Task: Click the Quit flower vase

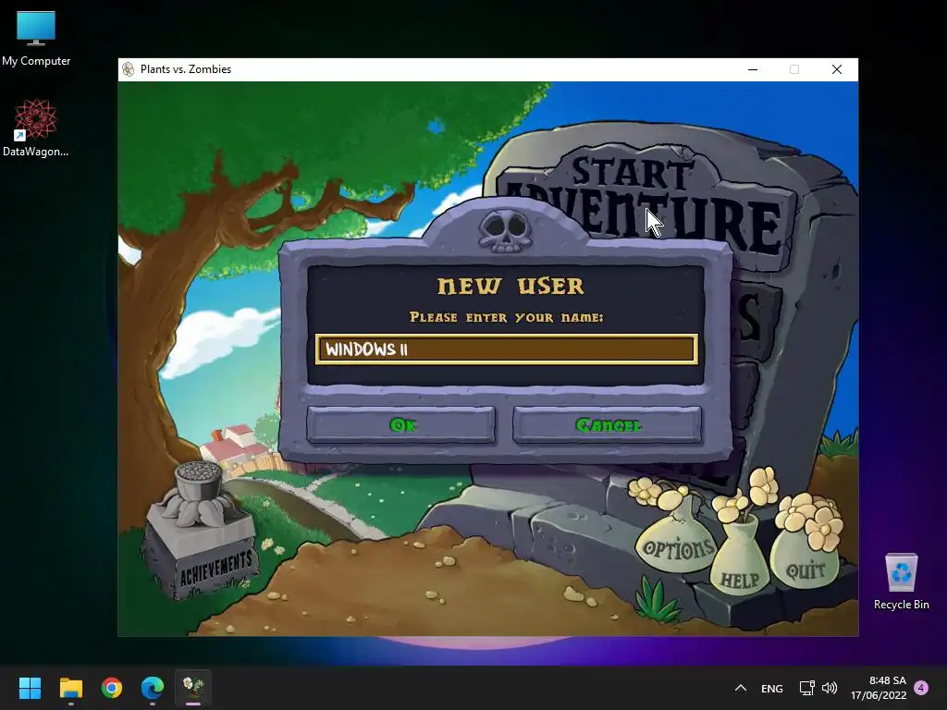Action: 806,558
